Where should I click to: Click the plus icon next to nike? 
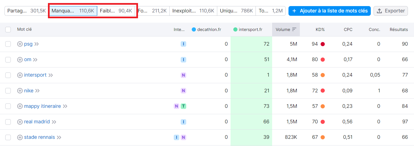pos(20,91)
